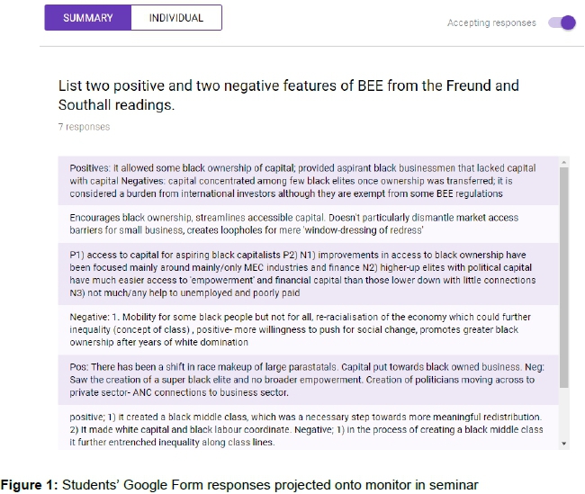The width and height of the screenshot is (585, 494).
Task: Click 'window-dressing of redress' phrase in second response
Action: coord(364,230)
